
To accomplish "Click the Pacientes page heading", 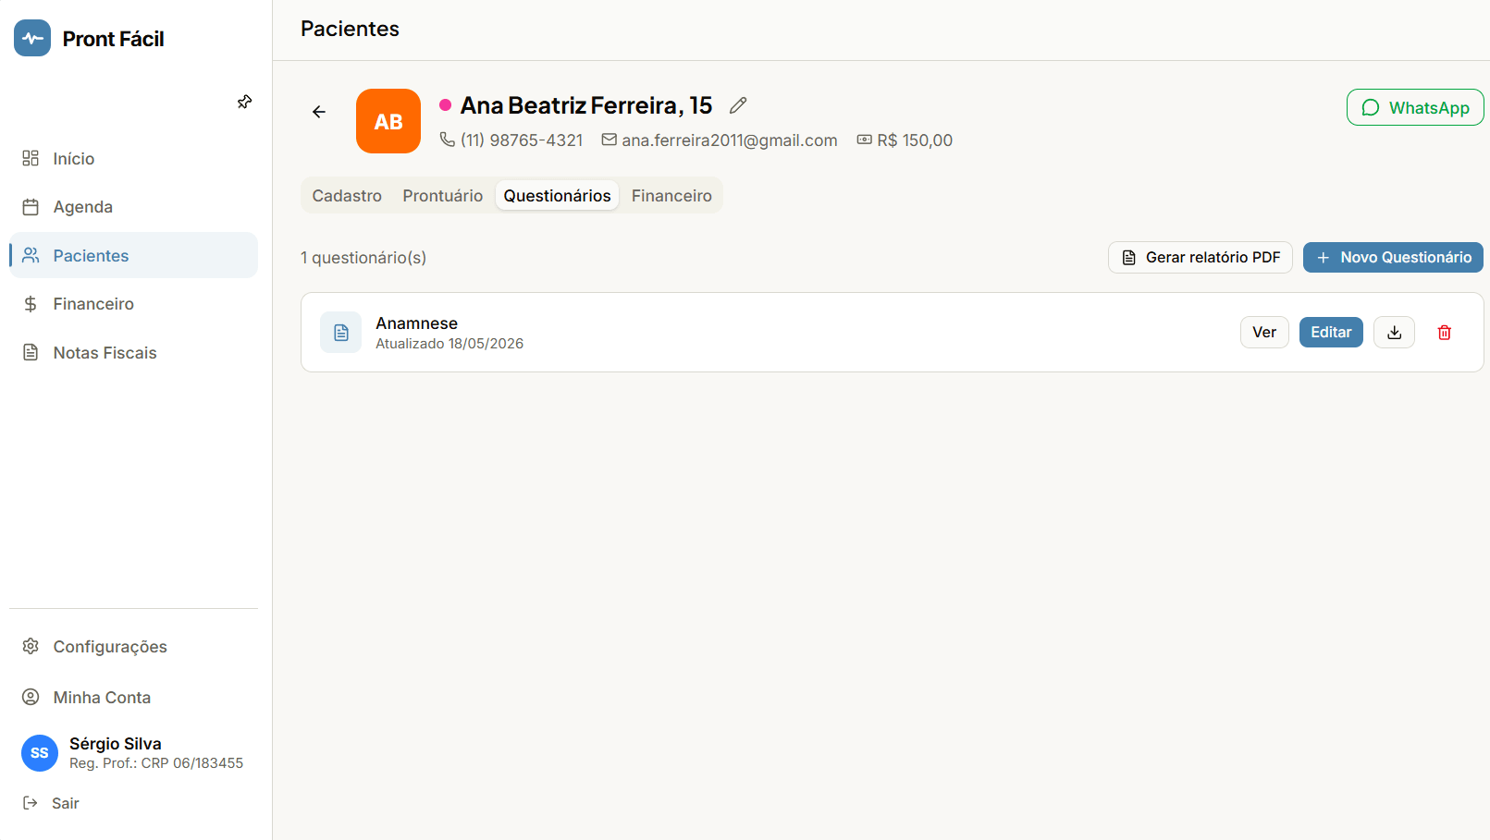I will 350,29.
